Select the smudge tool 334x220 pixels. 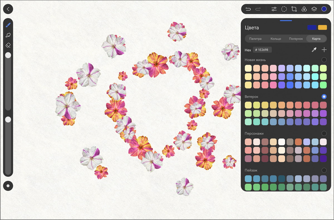(x=8, y=35)
